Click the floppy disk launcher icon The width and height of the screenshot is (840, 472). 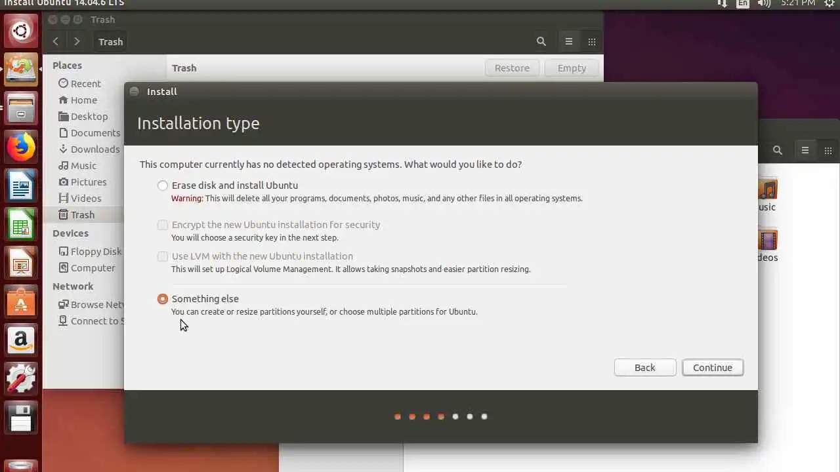pos(21,418)
